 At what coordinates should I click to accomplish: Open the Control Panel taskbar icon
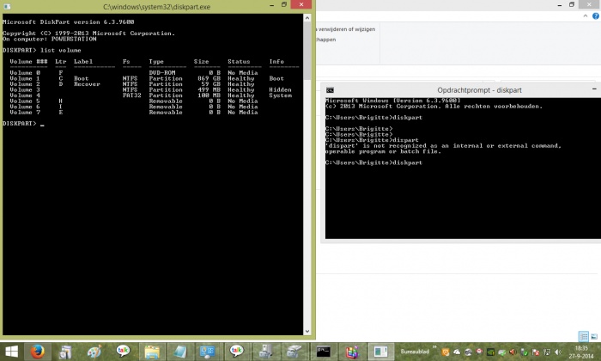coord(208,352)
